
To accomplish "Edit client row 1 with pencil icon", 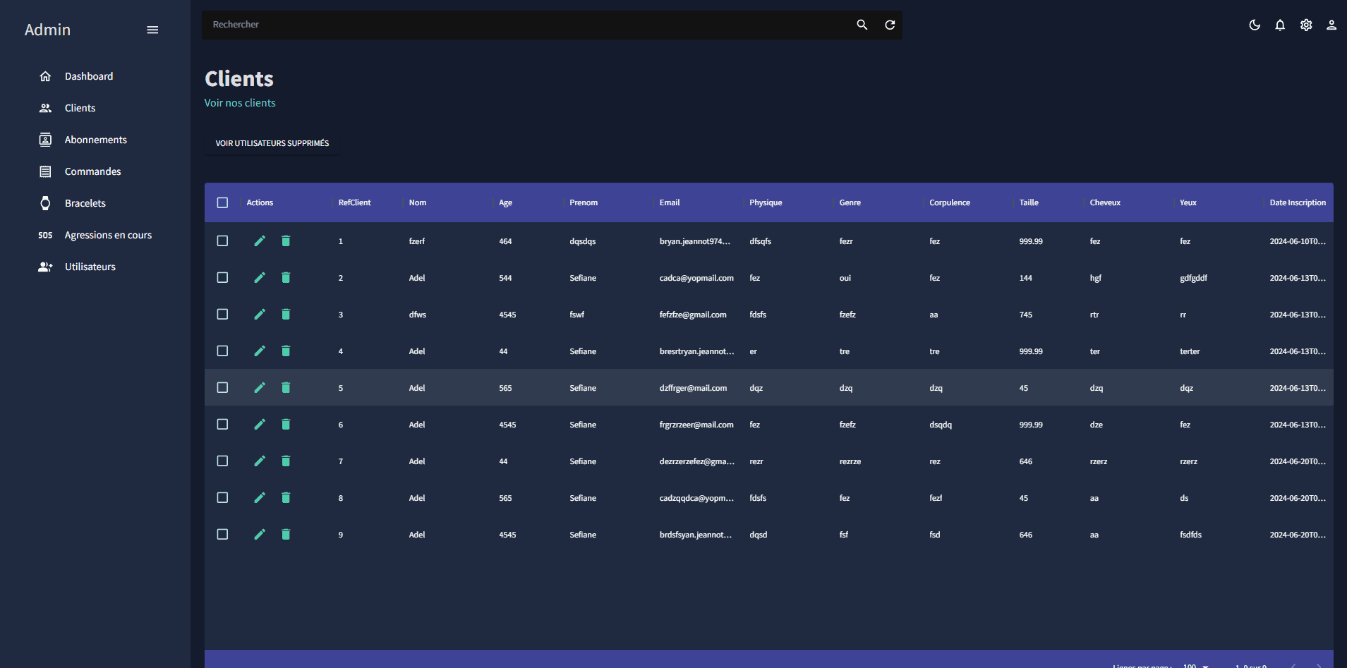I will click(260, 241).
